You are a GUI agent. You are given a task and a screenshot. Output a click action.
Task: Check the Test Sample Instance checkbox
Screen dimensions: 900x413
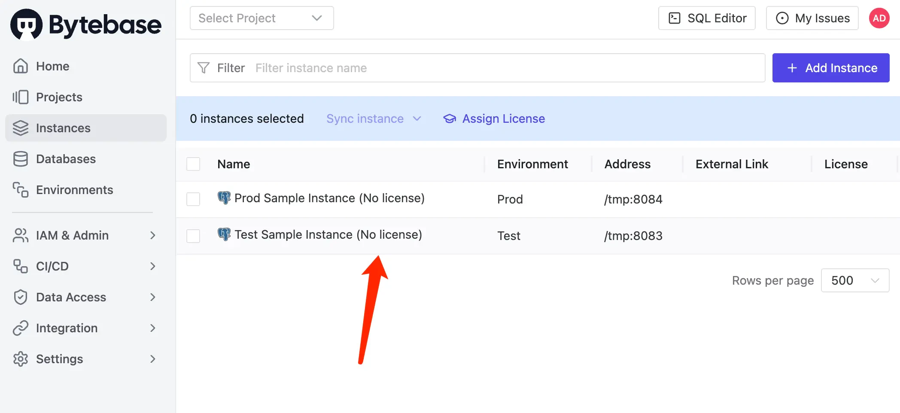[193, 236]
